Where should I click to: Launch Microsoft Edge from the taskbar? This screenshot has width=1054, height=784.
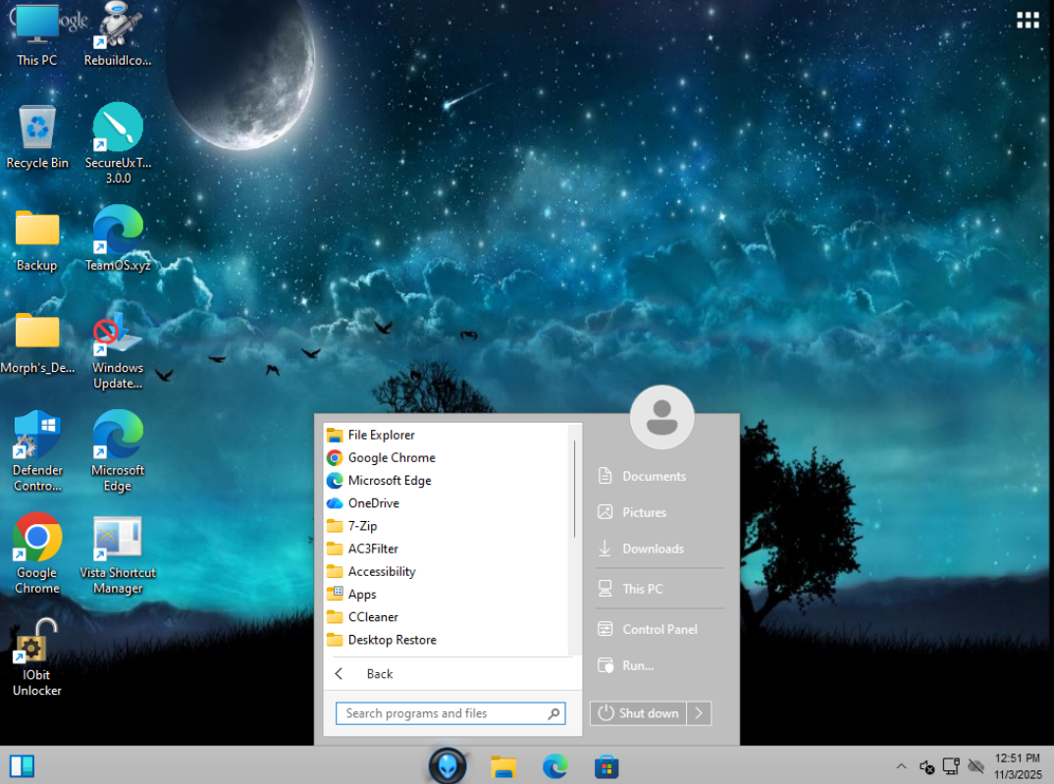[555, 766]
